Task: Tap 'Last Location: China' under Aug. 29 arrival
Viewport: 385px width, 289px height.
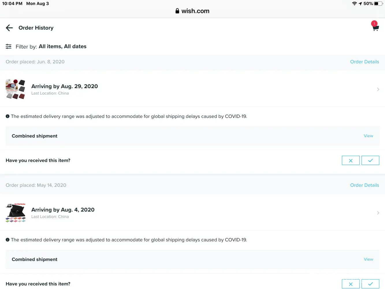Action: coord(50,93)
